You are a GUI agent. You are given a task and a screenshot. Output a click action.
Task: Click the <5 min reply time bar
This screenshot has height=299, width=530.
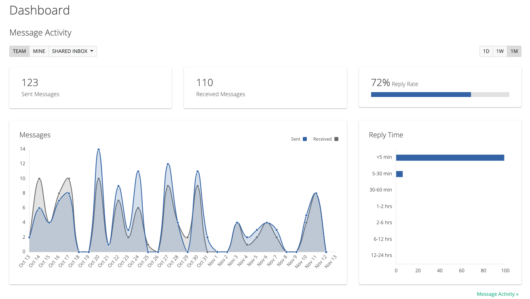[450, 158]
